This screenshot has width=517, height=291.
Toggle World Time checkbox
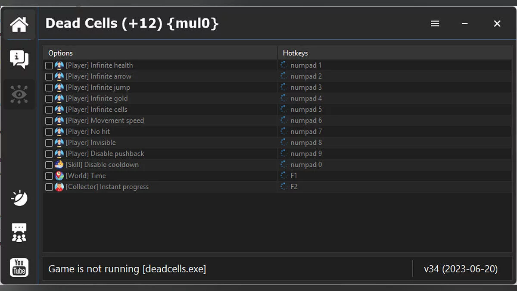pyautogui.click(x=49, y=176)
